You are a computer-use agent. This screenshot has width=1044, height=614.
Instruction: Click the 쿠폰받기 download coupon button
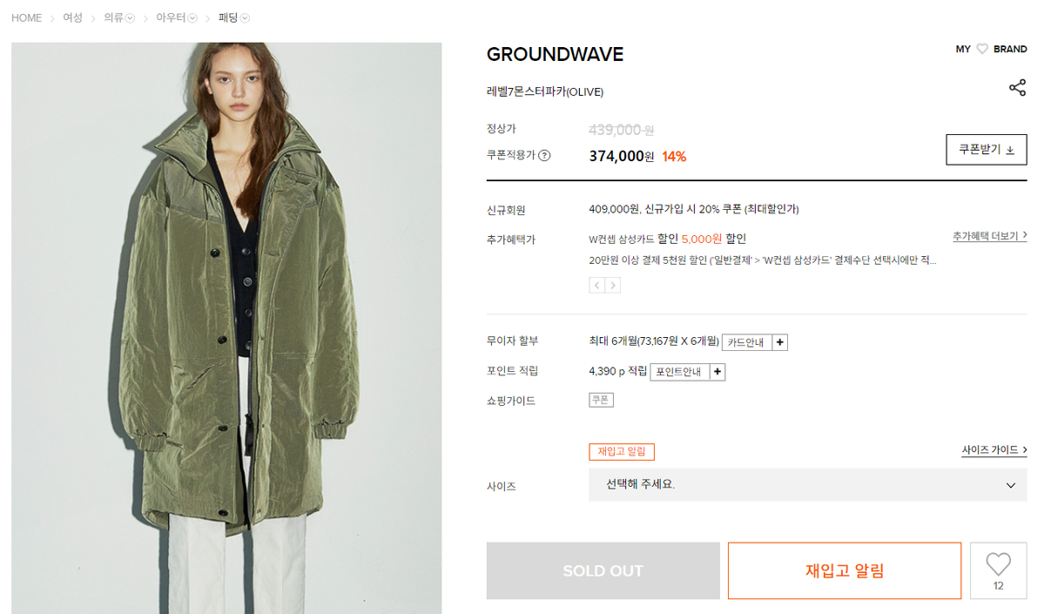(986, 149)
